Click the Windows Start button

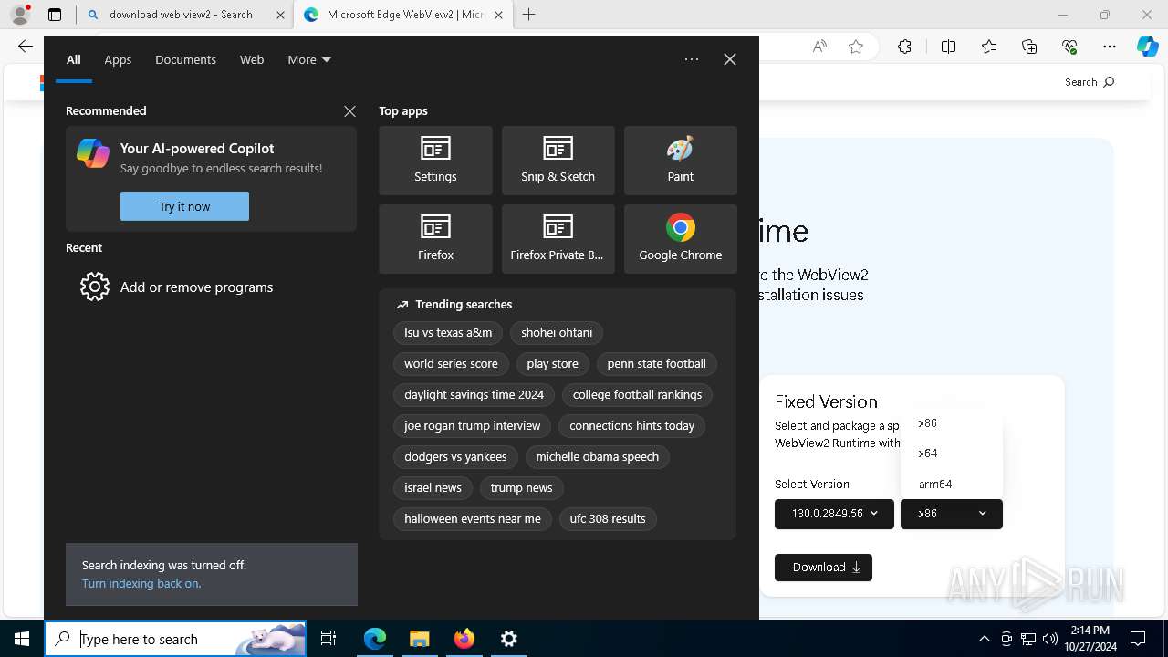coord(22,639)
